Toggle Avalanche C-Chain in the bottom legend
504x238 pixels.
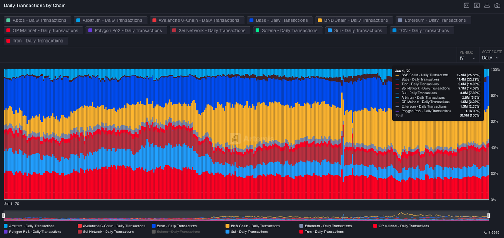click(112, 226)
